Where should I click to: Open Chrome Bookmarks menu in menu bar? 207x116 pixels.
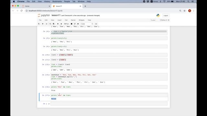coord(57,1)
